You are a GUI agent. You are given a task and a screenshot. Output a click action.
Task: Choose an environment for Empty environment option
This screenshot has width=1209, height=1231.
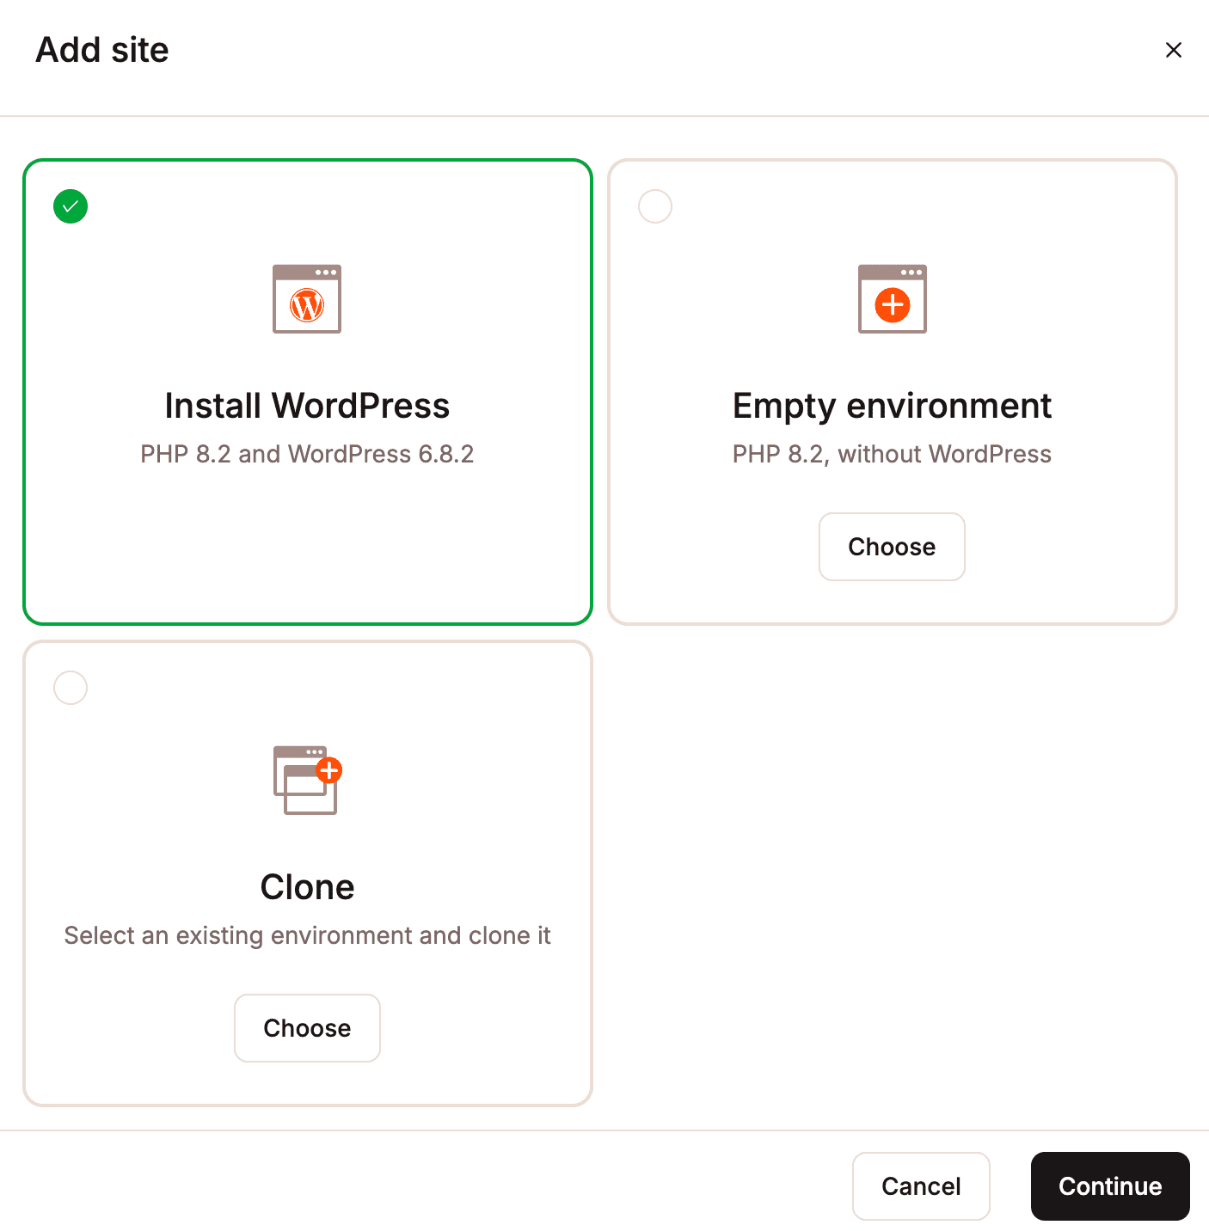[892, 546]
